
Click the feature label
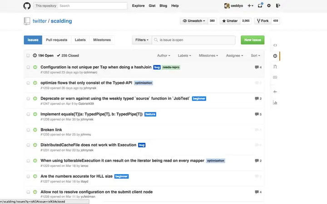pyautogui.click(x=150, y=114)
